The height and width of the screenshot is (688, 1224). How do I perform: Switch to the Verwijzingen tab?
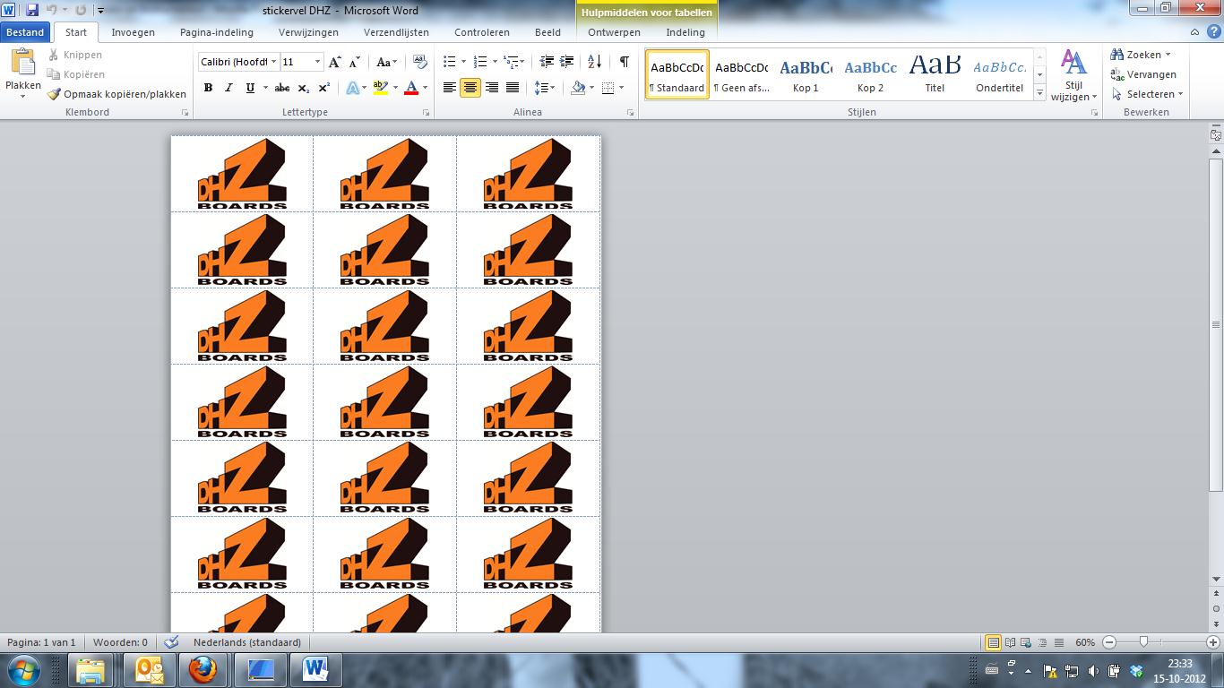tap(308, 32)
